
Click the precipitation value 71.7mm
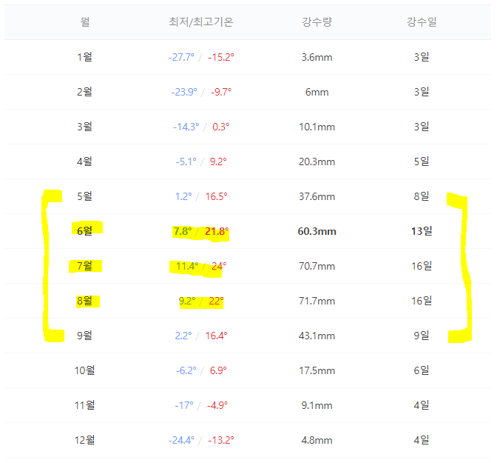(317, 301)
